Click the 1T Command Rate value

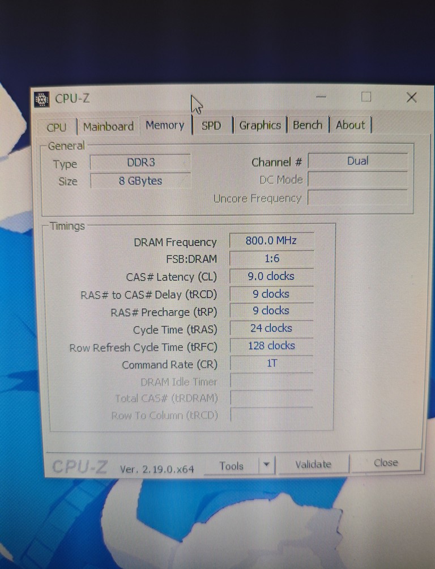coord(271,363)
